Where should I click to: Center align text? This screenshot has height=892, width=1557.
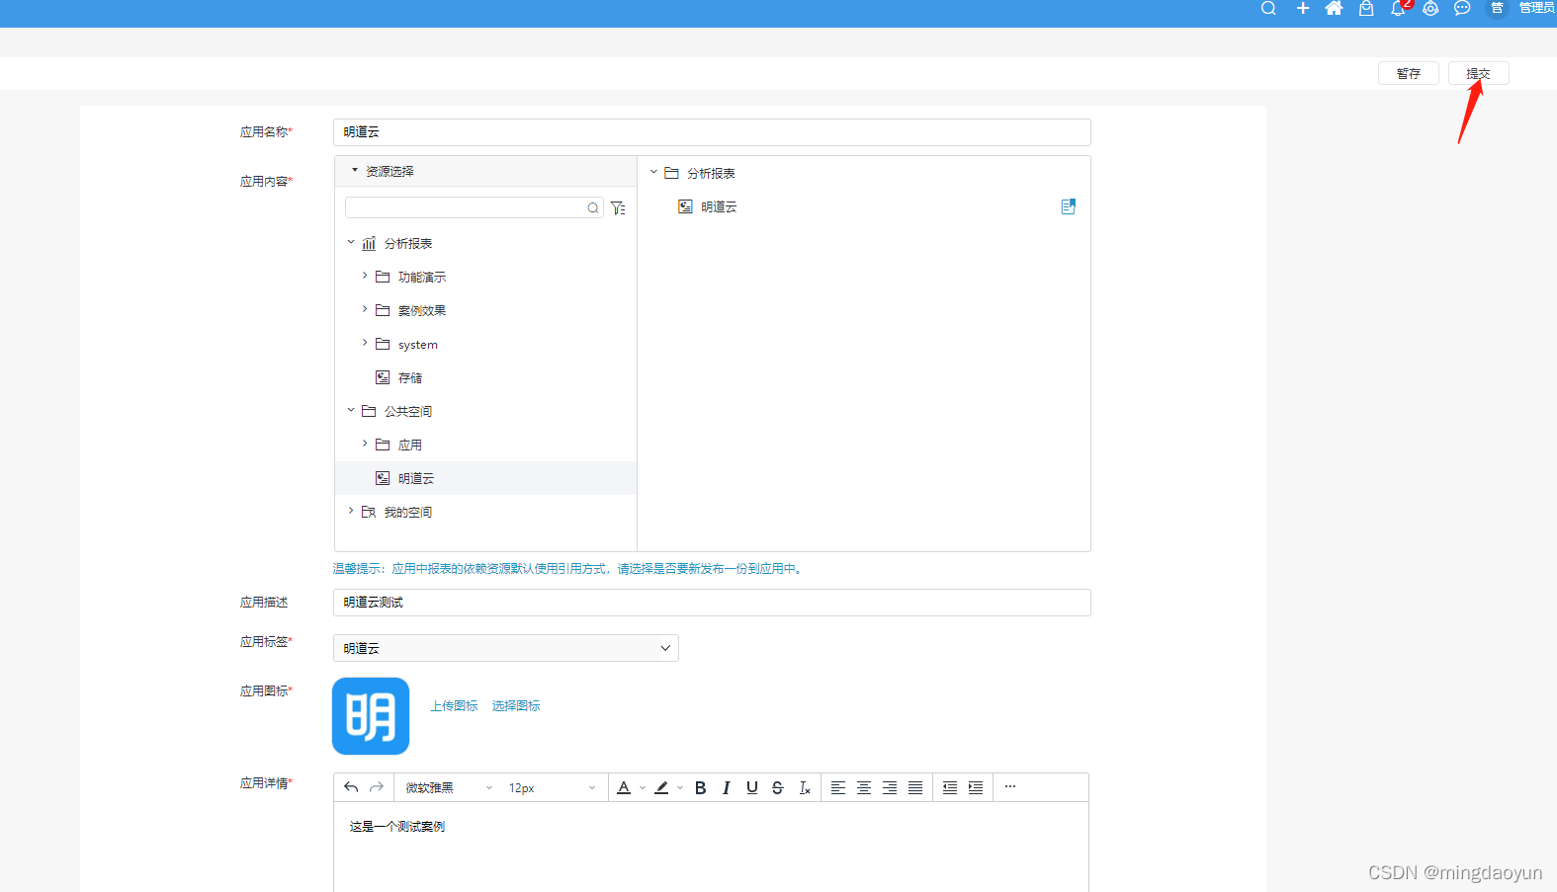click(x=864, y=787)
